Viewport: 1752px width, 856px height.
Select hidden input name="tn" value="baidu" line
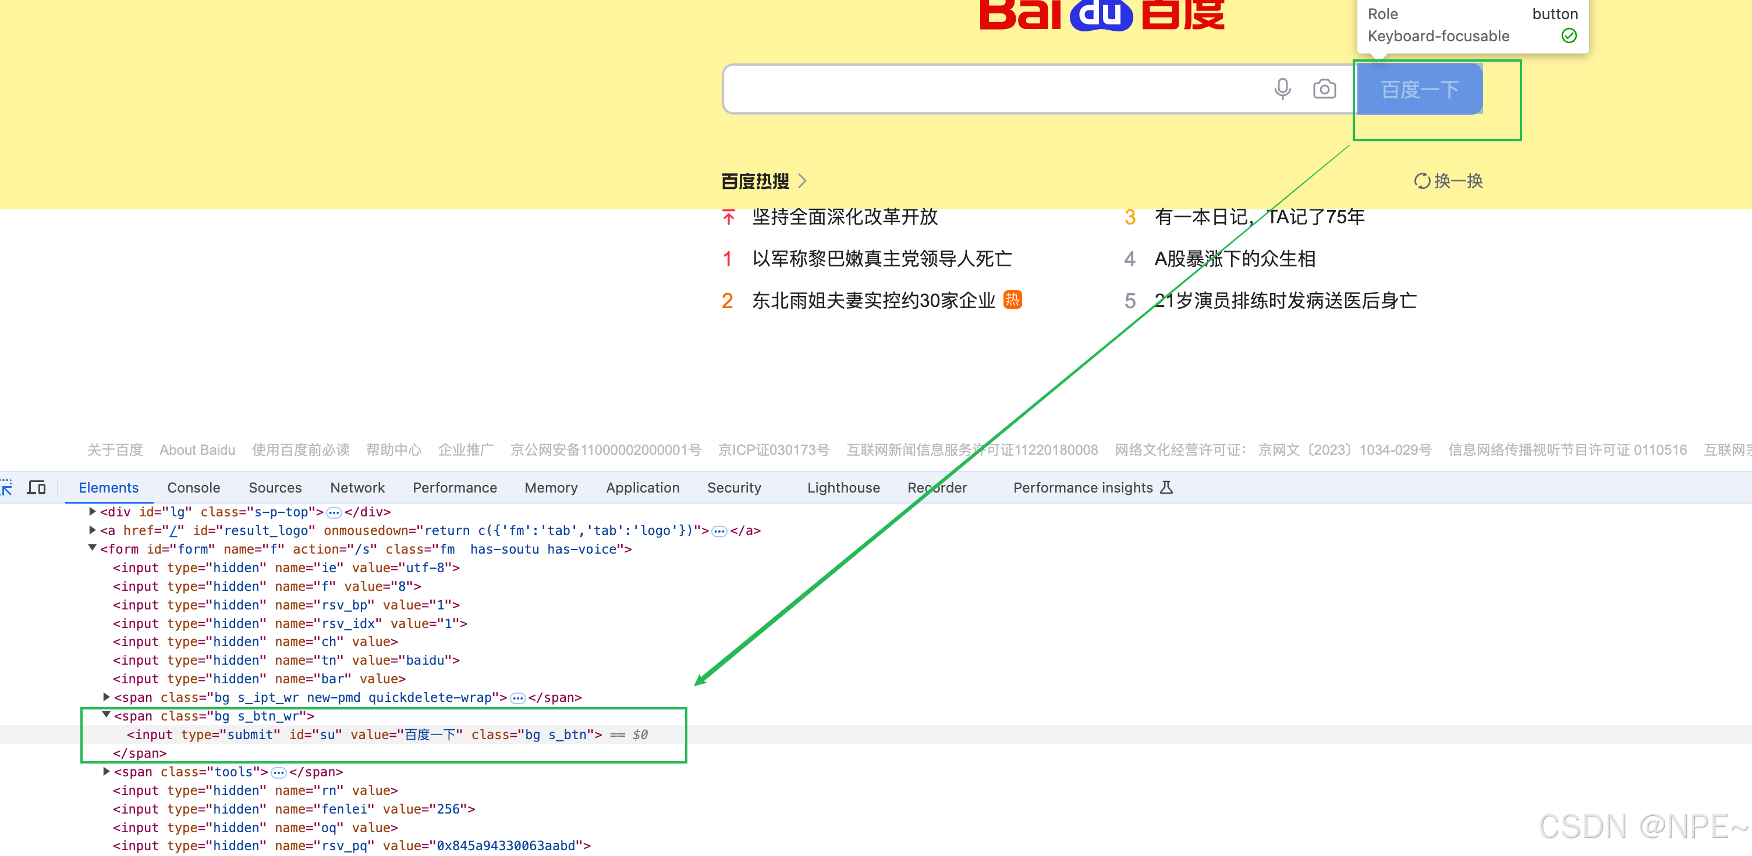[x=286, y=659]
